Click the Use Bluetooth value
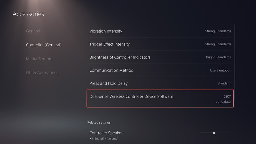Viewport: 256px width, 144px height. pyautogui.click(x=220, y=70)
